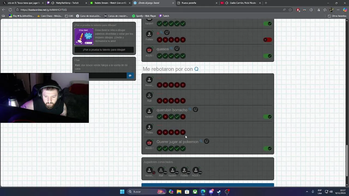Click AGUS stop avatar beside 'Querer jugar al pokemon'
The width and height of the screenshot is (349, 196).
click(149, 143)
